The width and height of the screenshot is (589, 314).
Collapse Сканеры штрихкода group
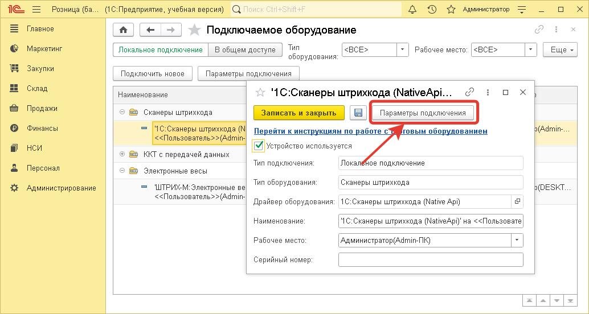click(x=122, y=112)
